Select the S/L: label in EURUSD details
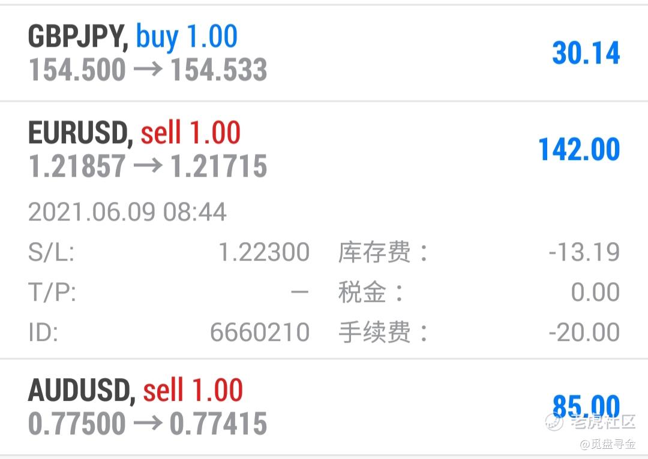This screenshot has height=459, width=648. pos(51,252)
